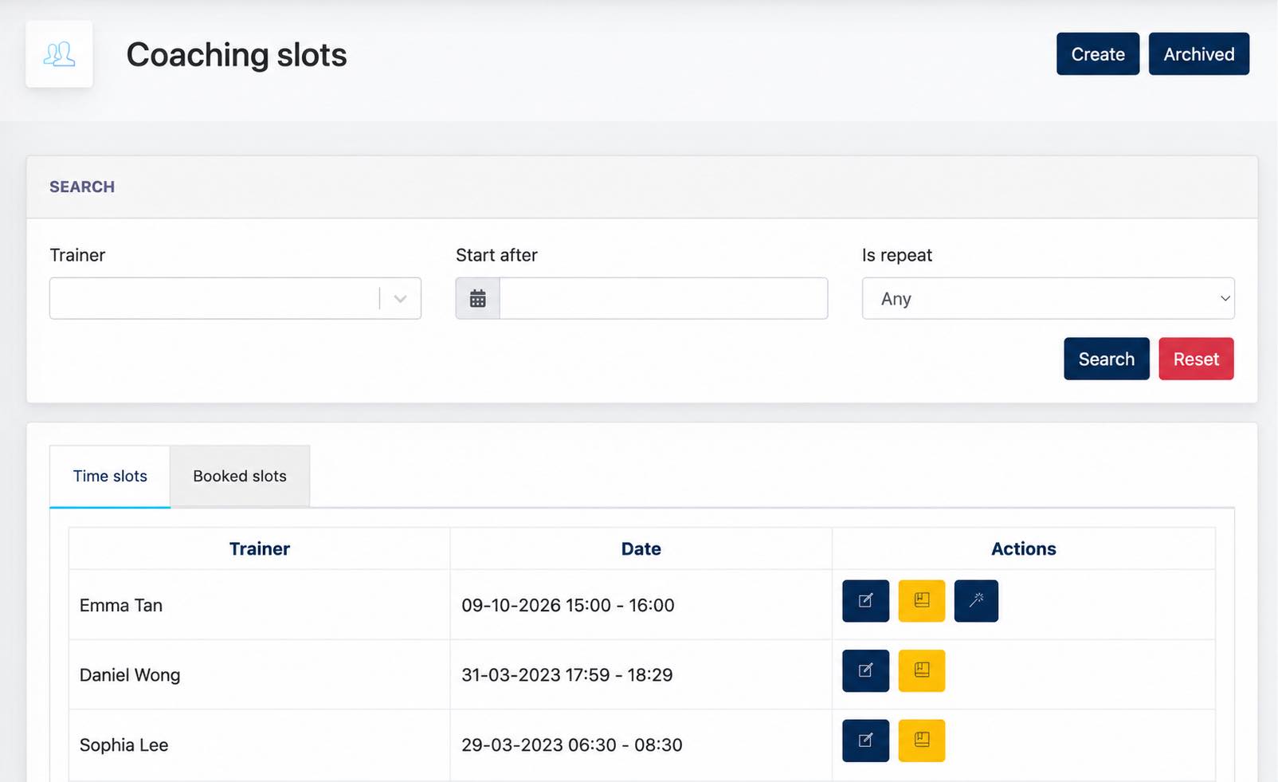Click the magic wand icon for Emma Tan
This screenshot has height=782, width=1278.
[976, 601]
